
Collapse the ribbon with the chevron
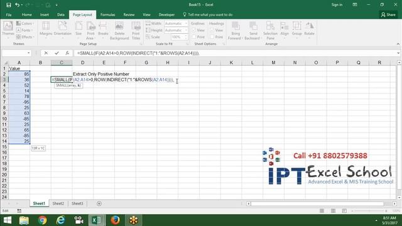click(398, 44)
